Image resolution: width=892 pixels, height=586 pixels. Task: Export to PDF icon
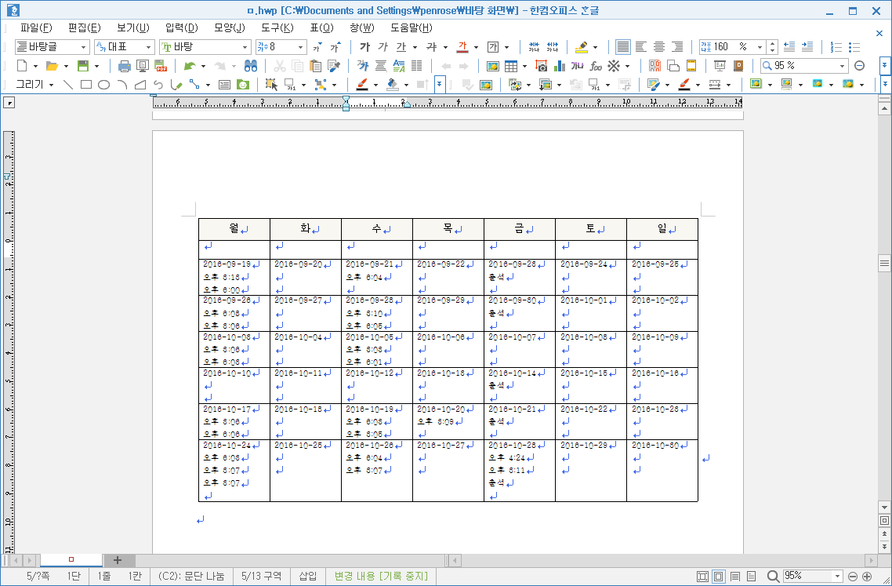click(x=161, y=66)
